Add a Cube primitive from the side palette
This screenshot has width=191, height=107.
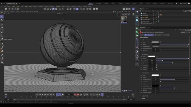click(x=137, y=20)
